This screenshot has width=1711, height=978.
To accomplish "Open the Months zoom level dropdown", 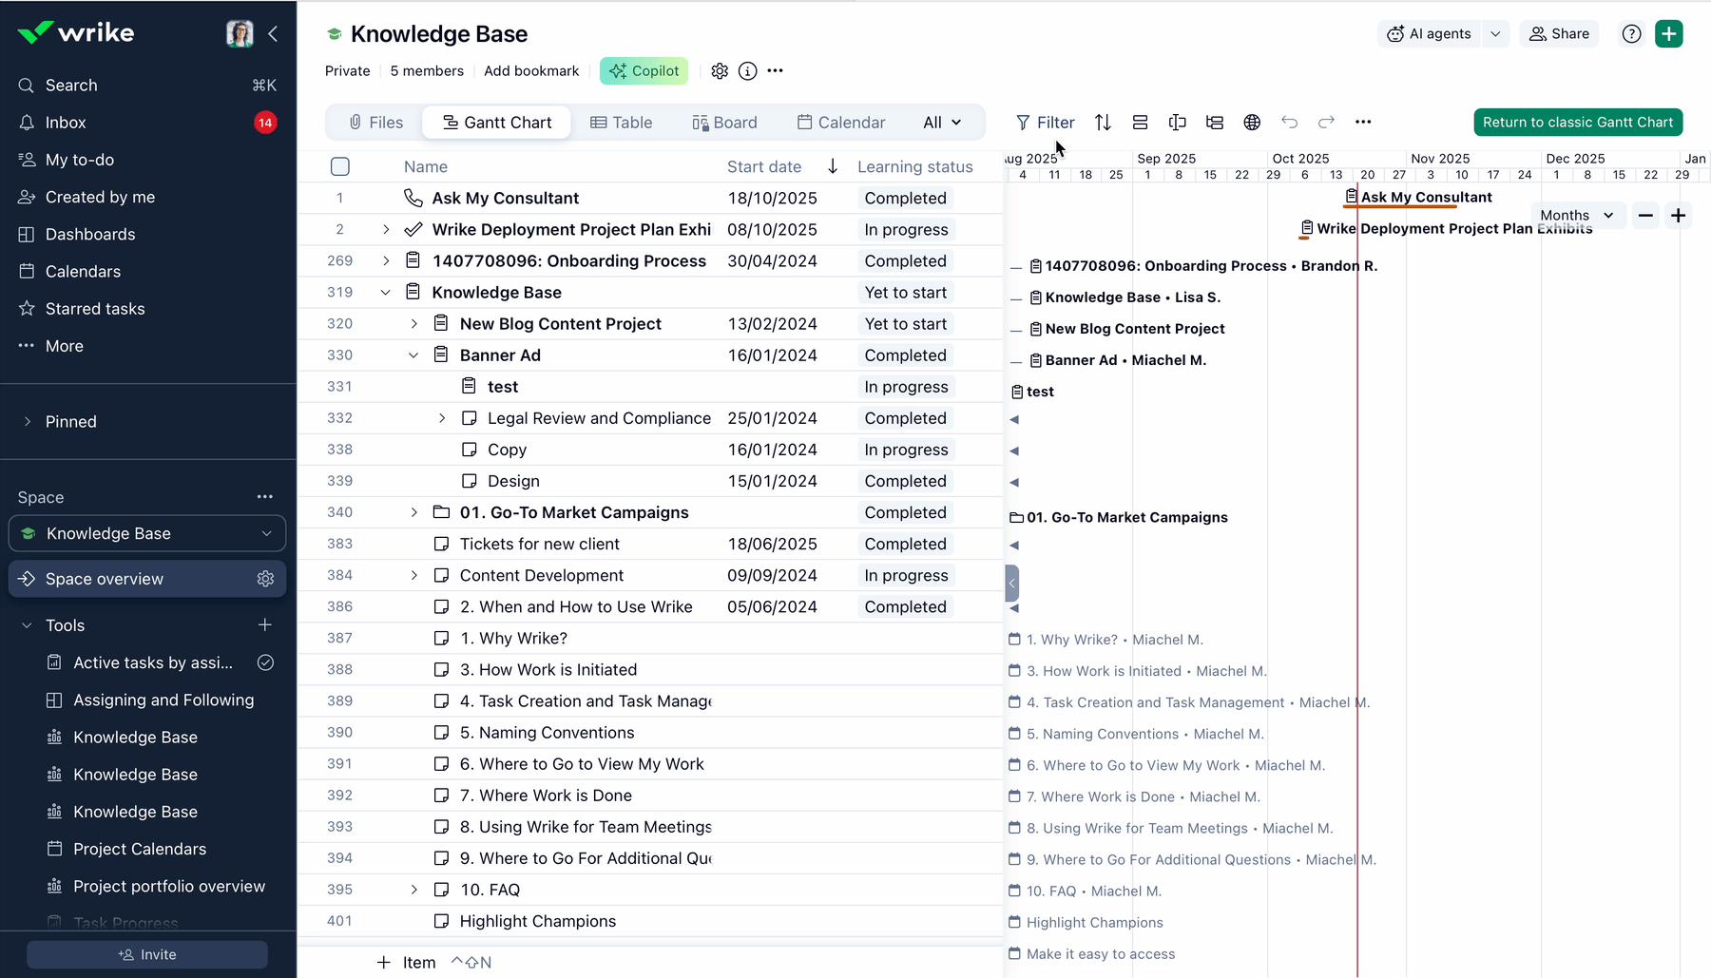I will (x=1577, y=216).
